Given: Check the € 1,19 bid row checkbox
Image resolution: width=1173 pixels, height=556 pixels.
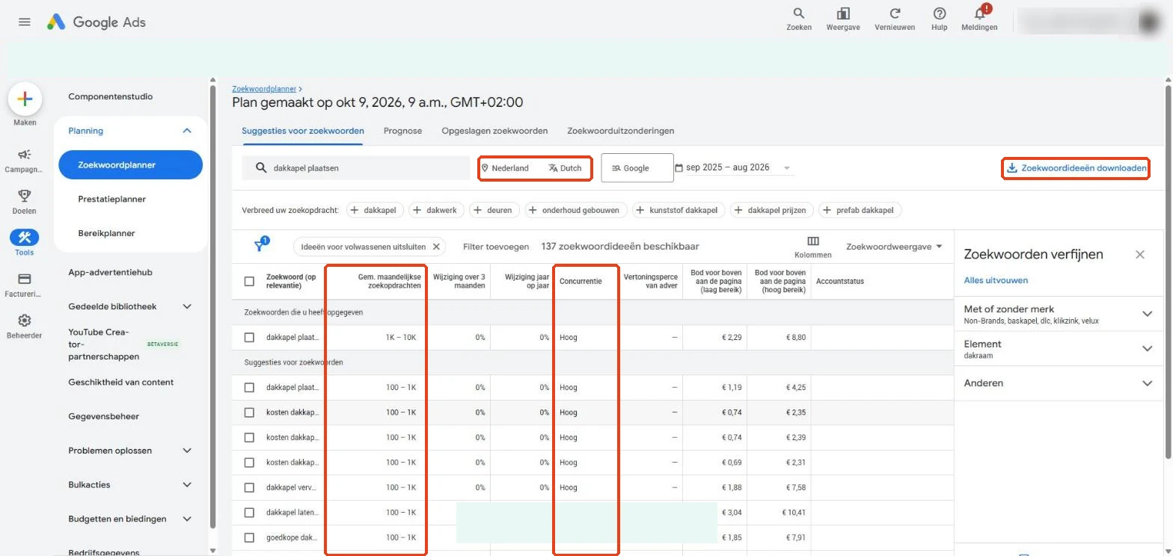Looking at the screenshot, I should click(250, 388).
